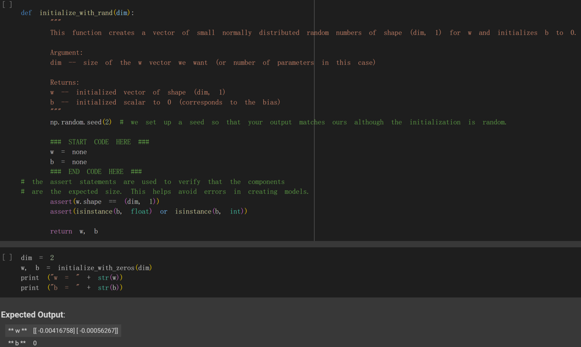Click the comment 'are the expected size'
The image size is (581, 347).
pos(165,191)
